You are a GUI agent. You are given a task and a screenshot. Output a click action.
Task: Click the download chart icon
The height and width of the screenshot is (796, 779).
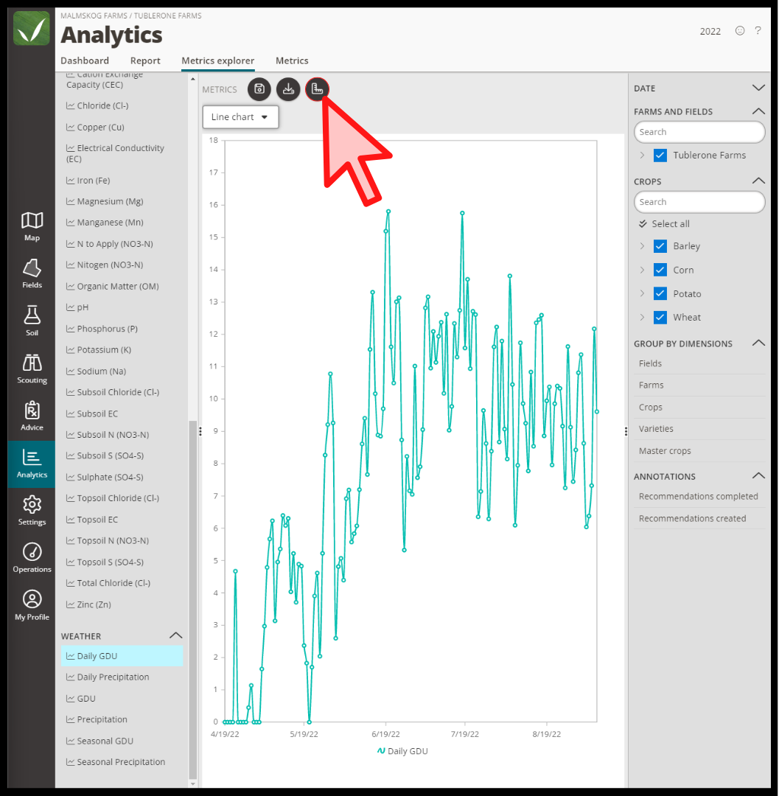coord(288,89)
